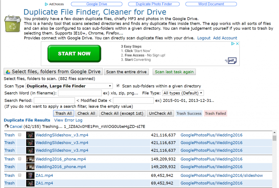This screenshot has width=279, height=188.
Task: Click the Add Account link
Action: 225,38
